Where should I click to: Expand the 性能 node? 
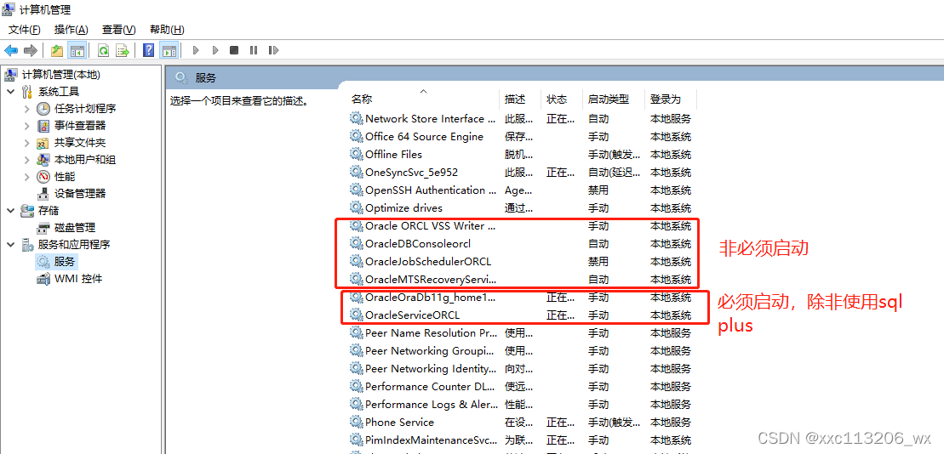[x=26, y=177]
